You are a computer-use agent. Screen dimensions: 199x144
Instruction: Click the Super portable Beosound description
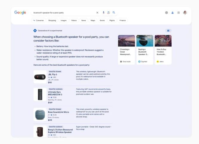(x=94, y=128)
